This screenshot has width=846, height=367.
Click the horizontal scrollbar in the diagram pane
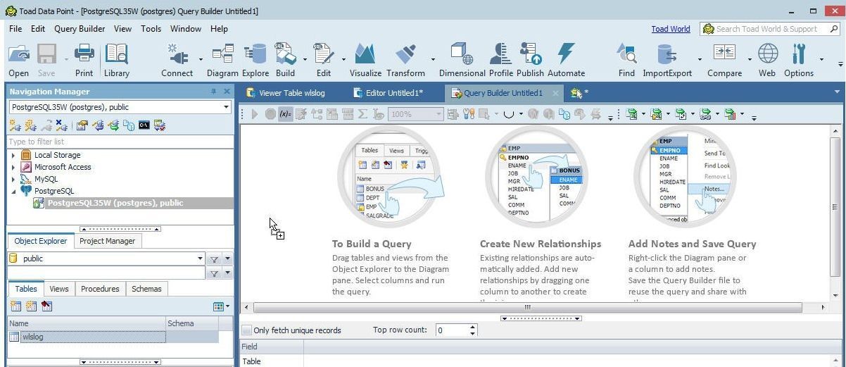point(527,307)
